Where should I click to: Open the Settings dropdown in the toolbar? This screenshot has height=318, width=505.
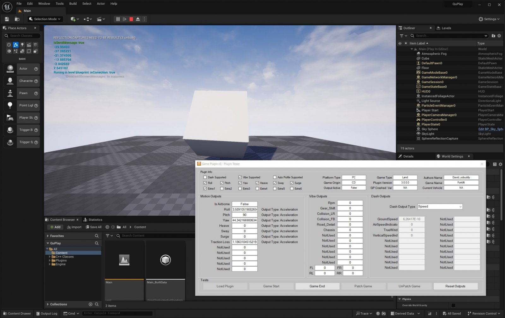click(489, 19)
